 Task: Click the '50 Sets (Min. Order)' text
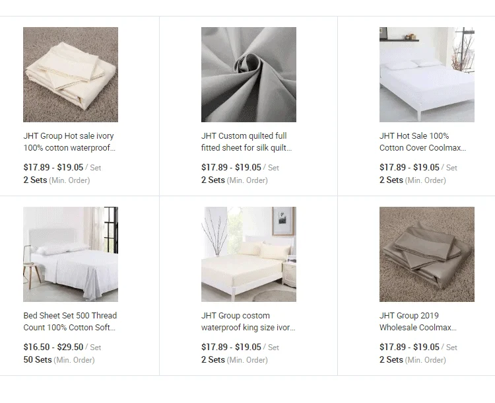click(x=59, y=359)
